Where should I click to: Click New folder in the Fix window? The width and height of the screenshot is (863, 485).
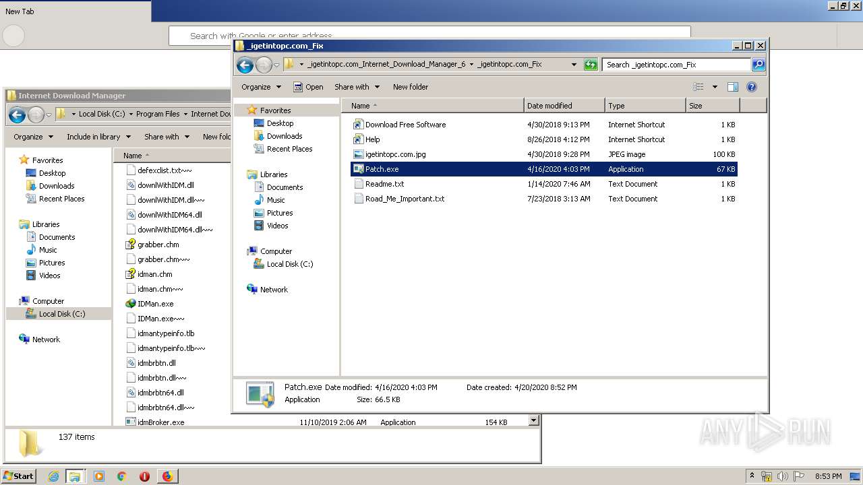point(411,87)
